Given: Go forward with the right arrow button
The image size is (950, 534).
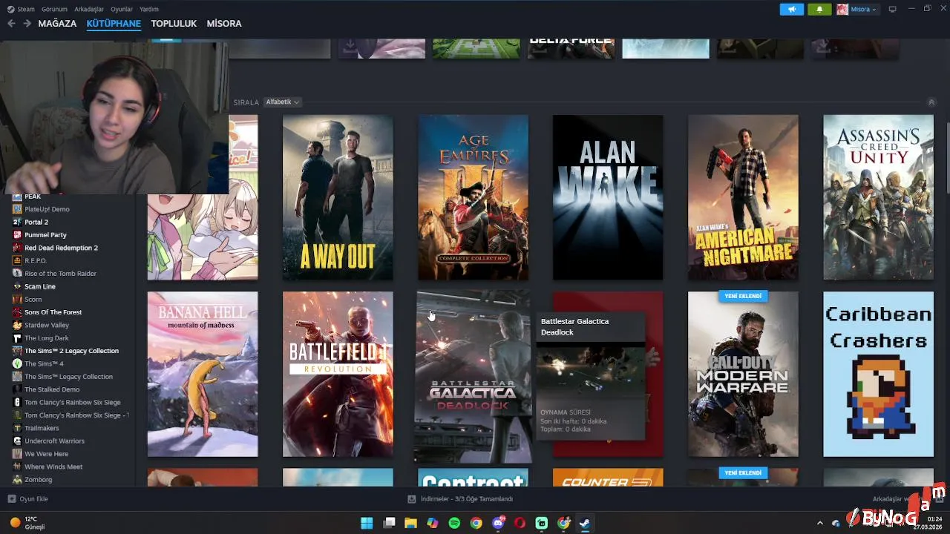Looking at the screenshot, I should pyautogui.click(x=27, y=24).
